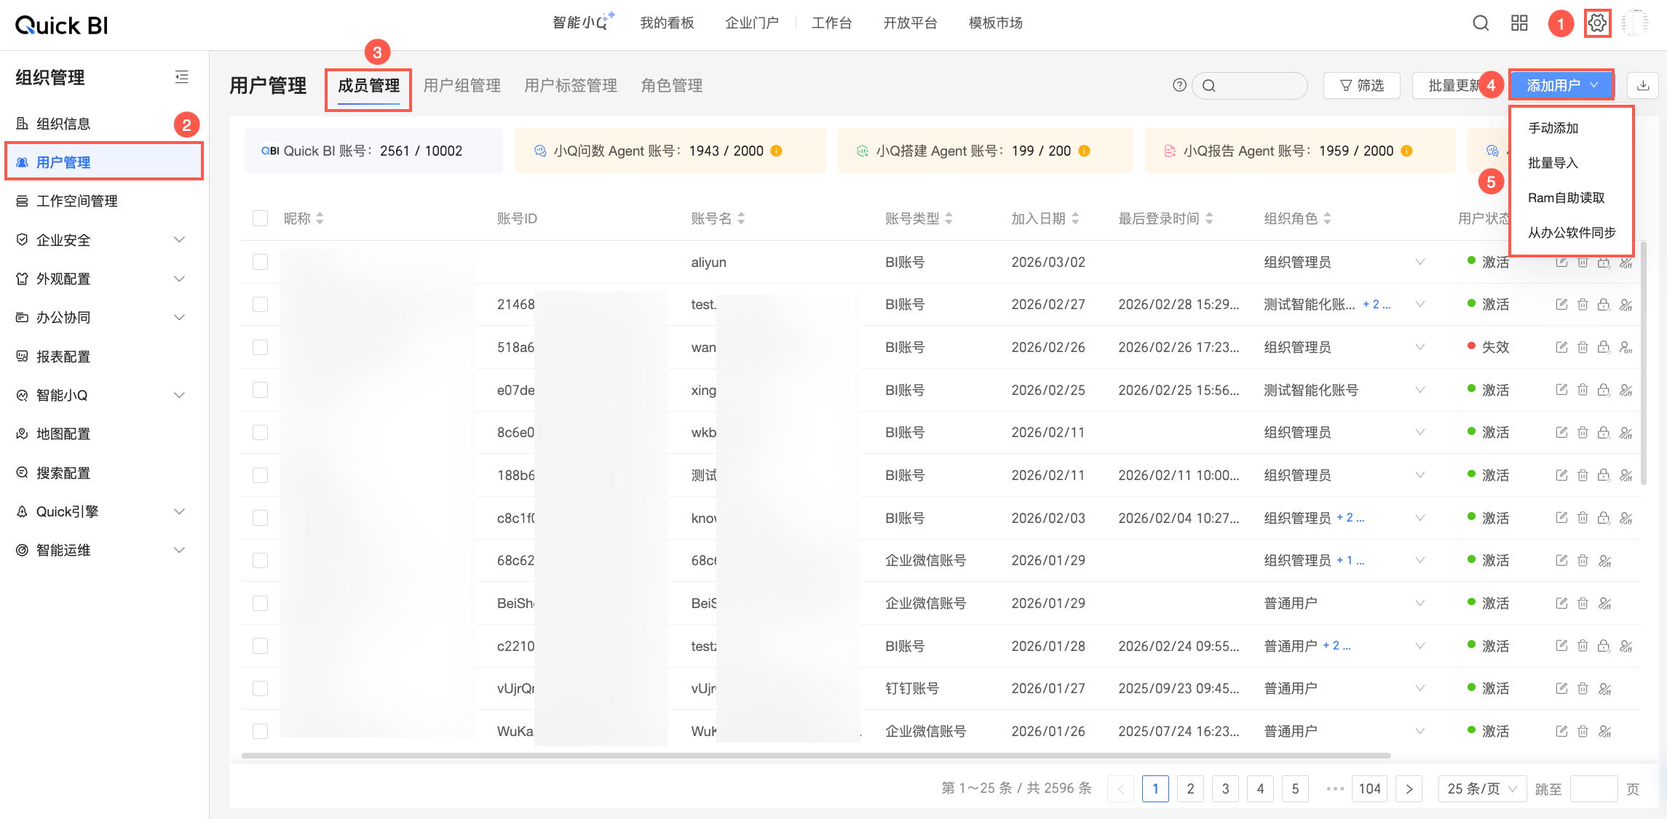Open the 25 条/页 page size dropdown
Viewport: 1667px width, 819px height.
(1481, 788)
